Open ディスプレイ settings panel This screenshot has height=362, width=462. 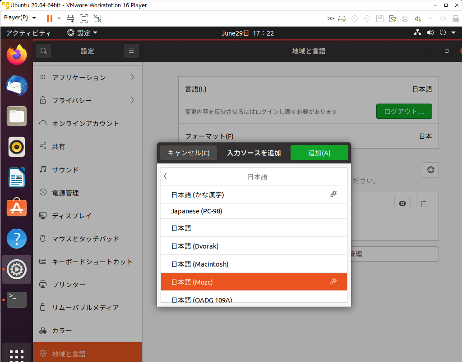[88, 216]
